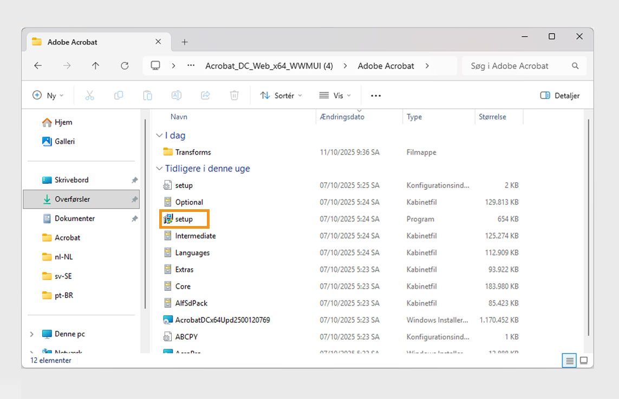Switch to details view at bottom right

(x=569, y=360)
